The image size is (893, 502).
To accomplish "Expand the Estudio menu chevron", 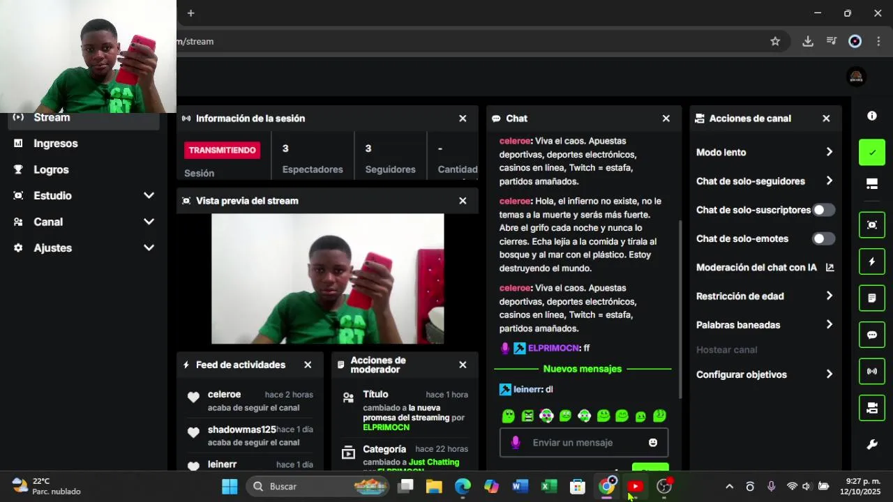I will pos(149,196).
